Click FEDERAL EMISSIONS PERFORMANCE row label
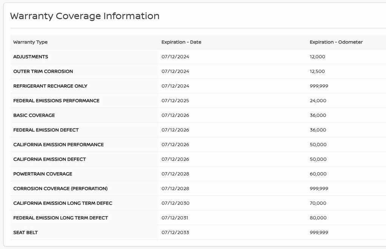 pyautogui.click(x=56, y=101)
